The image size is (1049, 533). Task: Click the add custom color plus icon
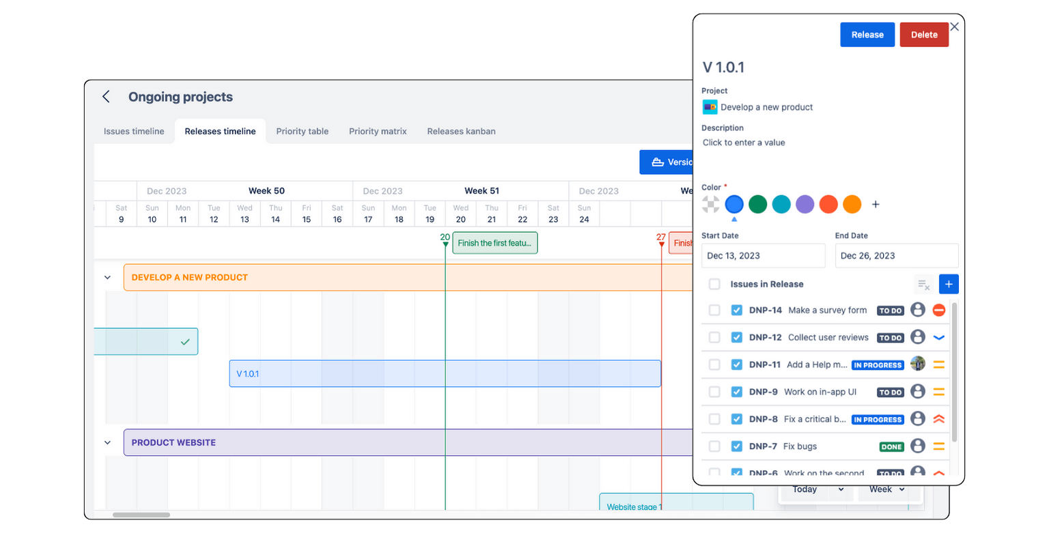tap(876, 204)
